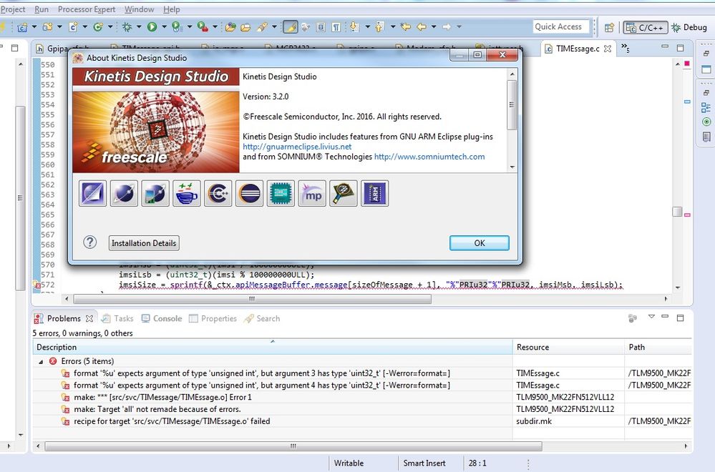
Task: Open the new C project dropdown arrow
Action: coord(34,27)
